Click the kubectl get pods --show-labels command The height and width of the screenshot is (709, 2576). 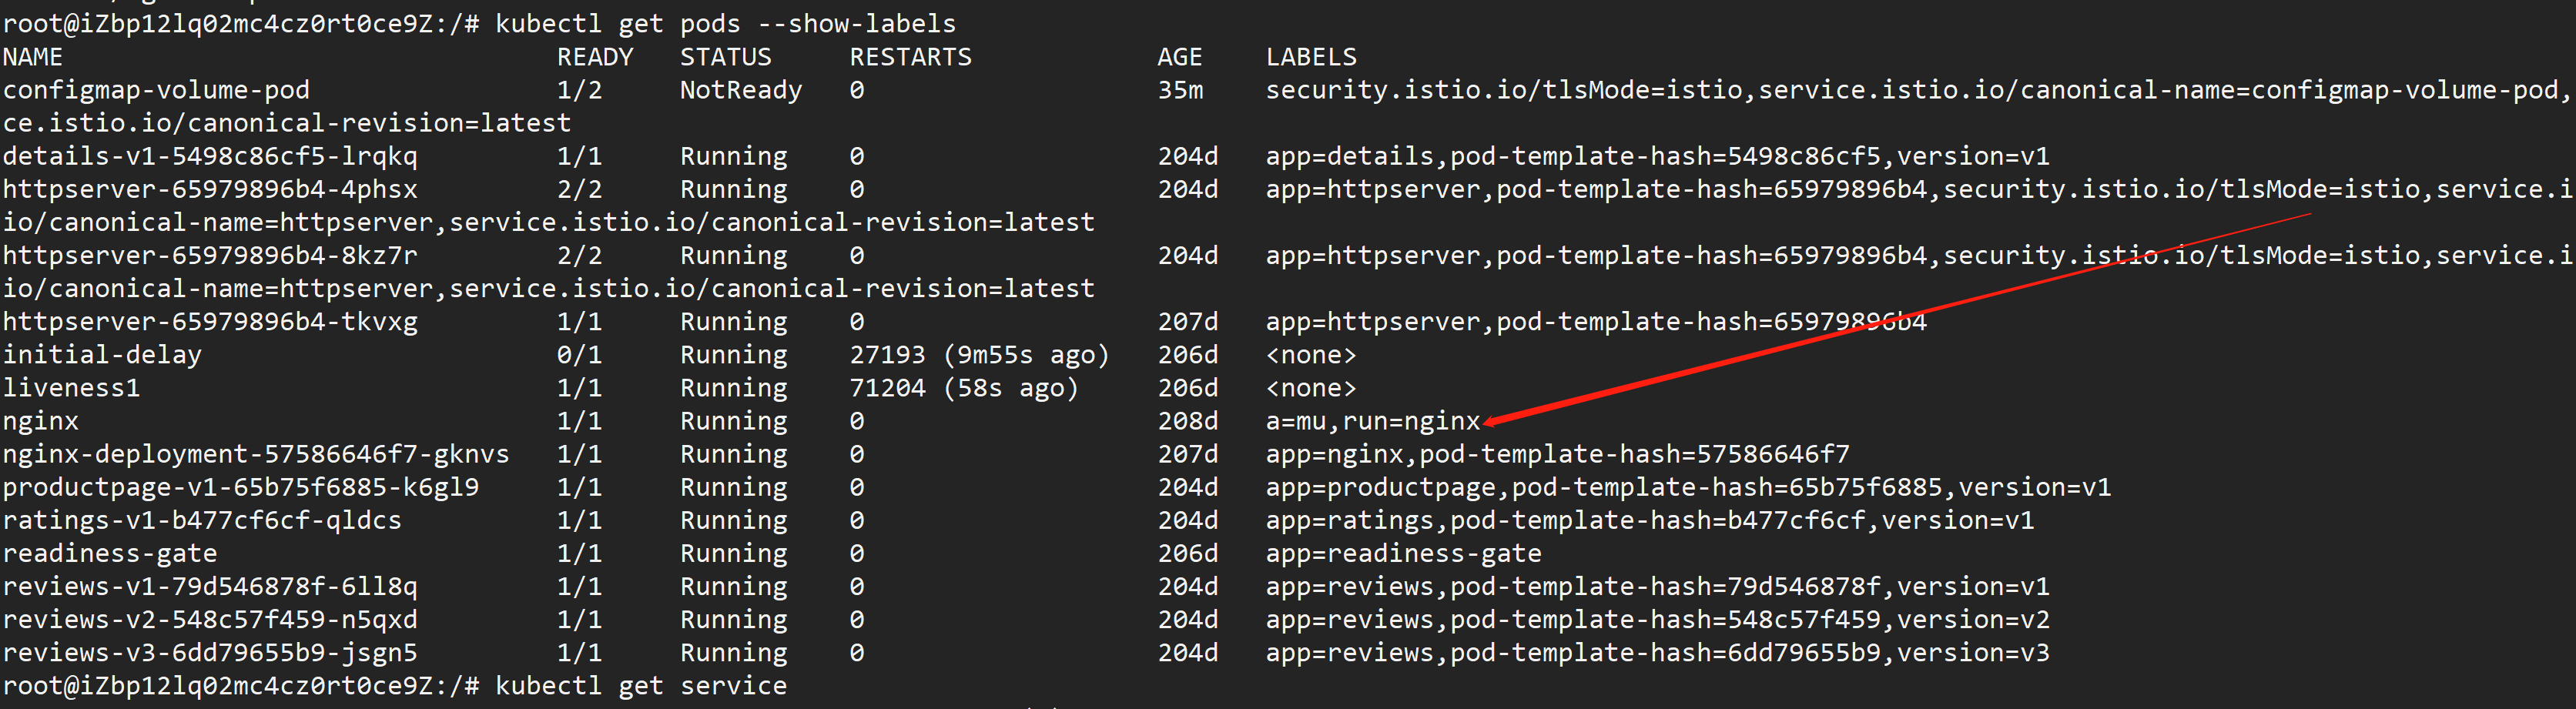pyautogui.click(x=725, y=23)
